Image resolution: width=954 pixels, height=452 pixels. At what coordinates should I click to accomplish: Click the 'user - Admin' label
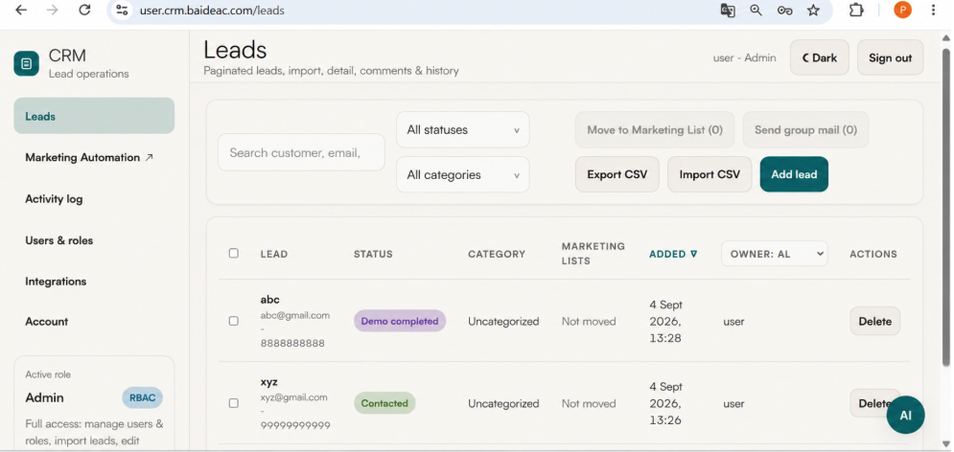coord(745,57)
